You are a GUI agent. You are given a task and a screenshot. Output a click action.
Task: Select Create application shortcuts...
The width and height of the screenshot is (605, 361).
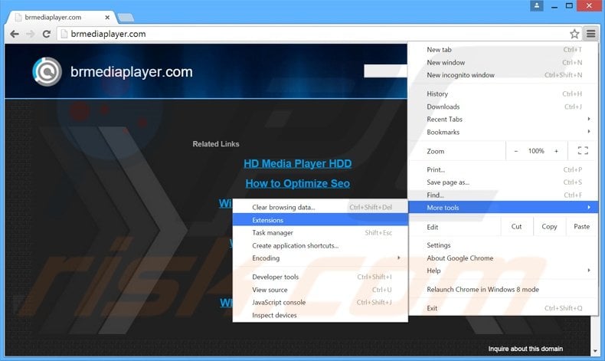tap(320, 245)
